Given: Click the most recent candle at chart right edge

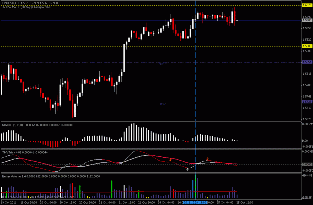Looking at the screenshot, I should [237, 21].
